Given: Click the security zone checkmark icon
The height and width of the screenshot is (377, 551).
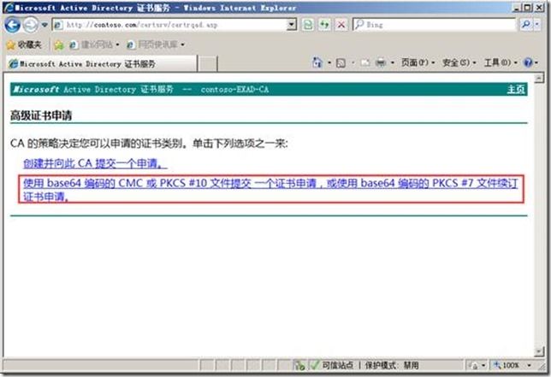Looking at the screenshot, I should click(314, 365).
